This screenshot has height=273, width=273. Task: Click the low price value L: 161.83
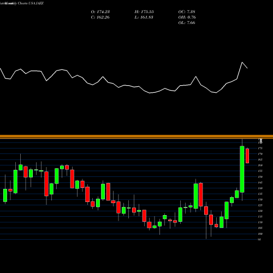pos(144,17)
